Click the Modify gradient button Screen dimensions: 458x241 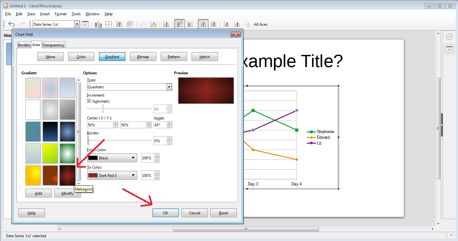[x=67, y=193]
